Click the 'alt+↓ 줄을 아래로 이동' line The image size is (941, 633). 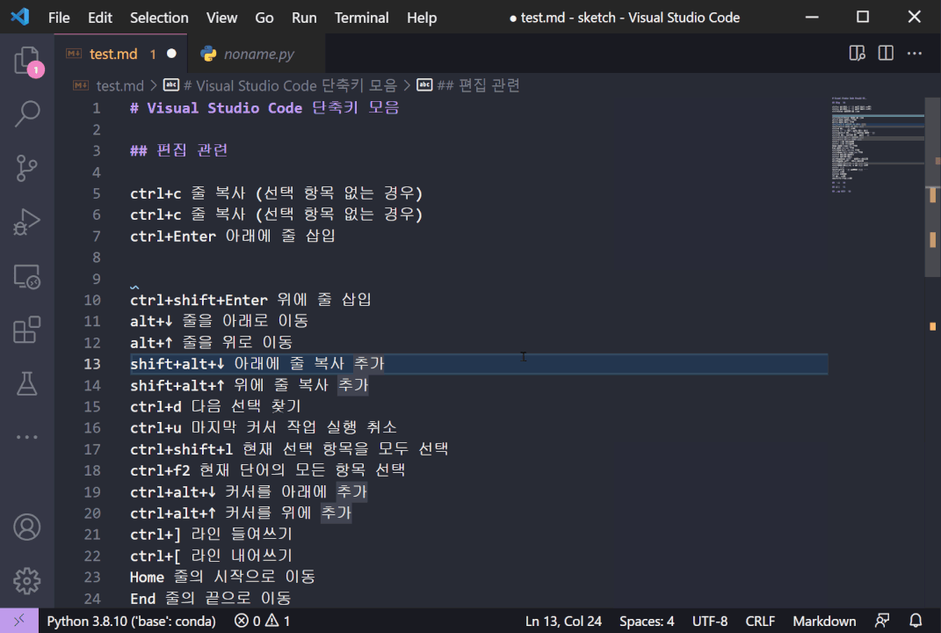coord(219,321)
